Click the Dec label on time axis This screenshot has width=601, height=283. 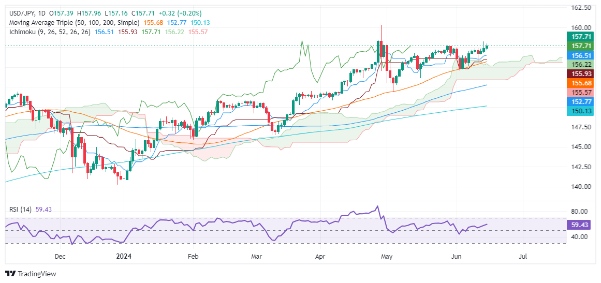60,256
